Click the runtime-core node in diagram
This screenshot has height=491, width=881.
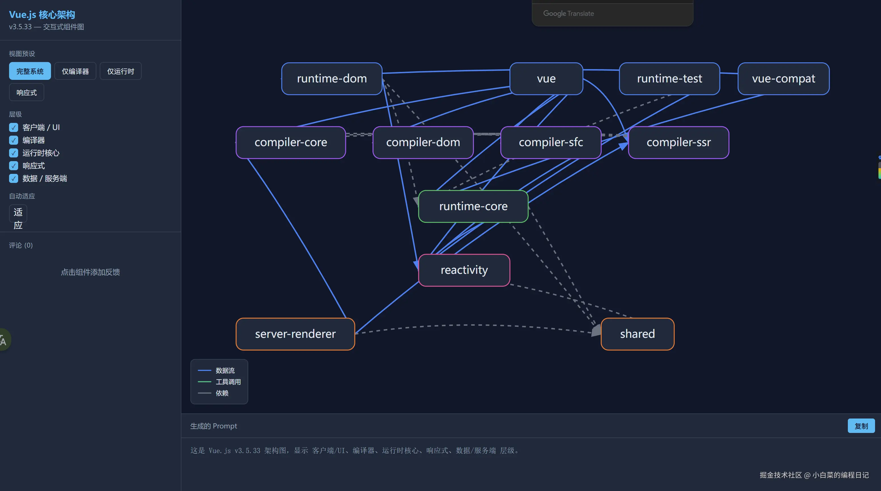[x=473, y=206]
